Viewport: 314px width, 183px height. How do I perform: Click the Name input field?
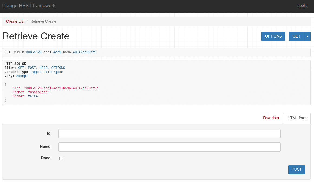[169, 147]
